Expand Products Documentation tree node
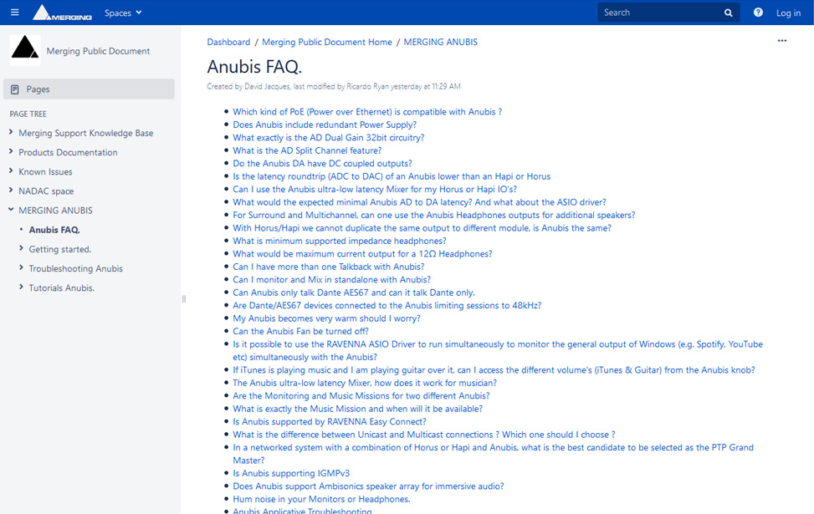814x514 pixels. click(11, 151)
